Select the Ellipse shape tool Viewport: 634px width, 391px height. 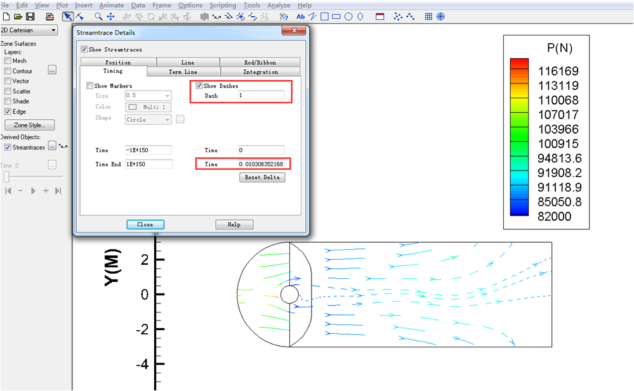(360, 16)
